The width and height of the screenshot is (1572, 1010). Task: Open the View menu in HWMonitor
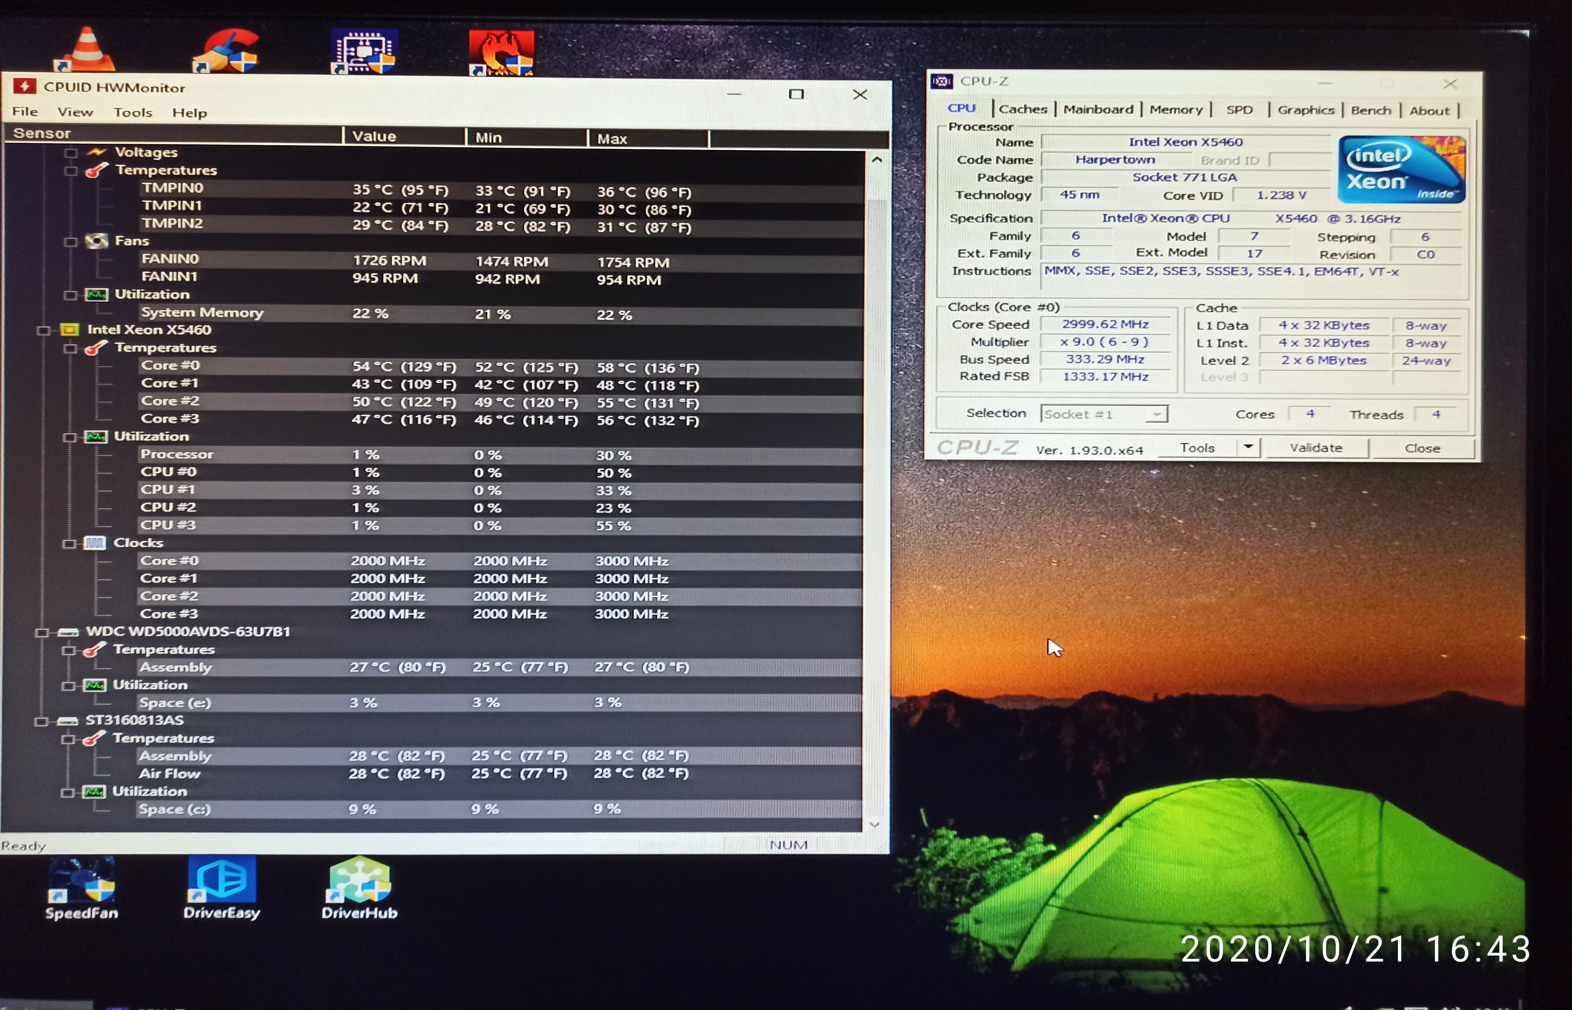click(x=75, y=112)
